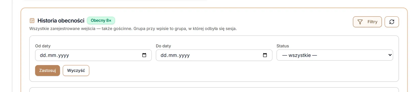416x92 pixels.
Task: Click the funnel icon in Filtry
Action: (360, 22)
